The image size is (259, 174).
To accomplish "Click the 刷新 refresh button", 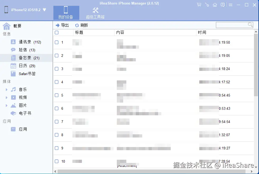I will 81,25.
